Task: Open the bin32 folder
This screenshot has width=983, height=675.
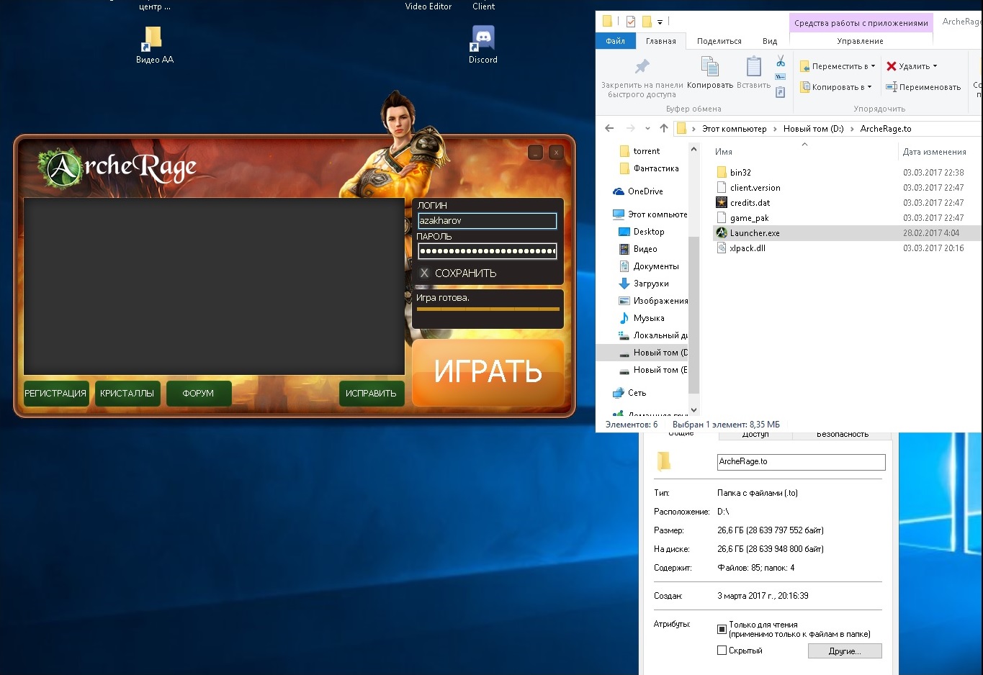Action: [740, 173]
